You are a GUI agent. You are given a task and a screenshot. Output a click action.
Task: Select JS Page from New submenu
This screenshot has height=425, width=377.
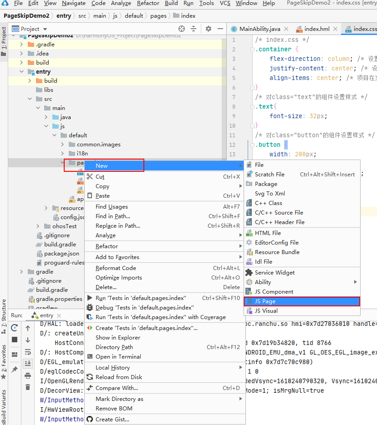pyautogui.click(x=265, y=301)
